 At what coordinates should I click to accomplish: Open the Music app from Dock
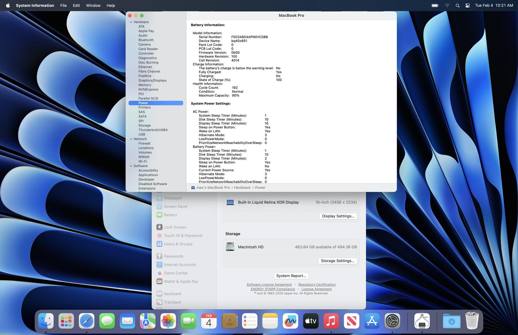pyautogui.click(x=331, y=321)
